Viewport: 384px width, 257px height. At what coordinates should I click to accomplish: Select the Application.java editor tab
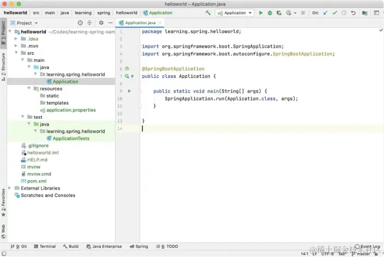[x=140, y=23]
